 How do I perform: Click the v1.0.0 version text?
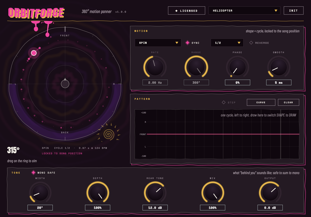click(x=121, y=12)
